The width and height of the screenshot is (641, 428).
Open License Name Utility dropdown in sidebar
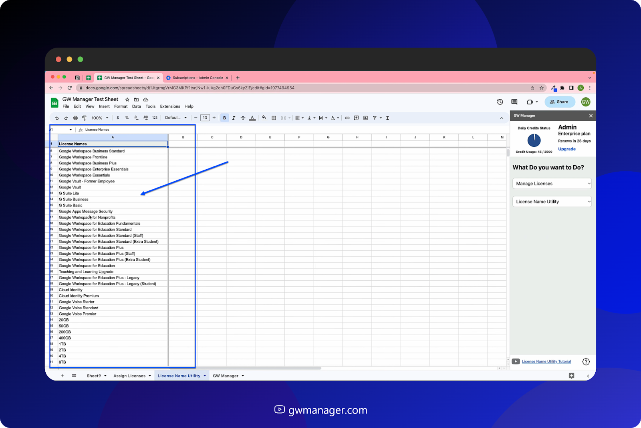point(552,202)
